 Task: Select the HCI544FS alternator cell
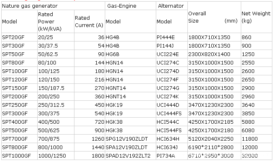pyautogui.click(x=172, y=130)
